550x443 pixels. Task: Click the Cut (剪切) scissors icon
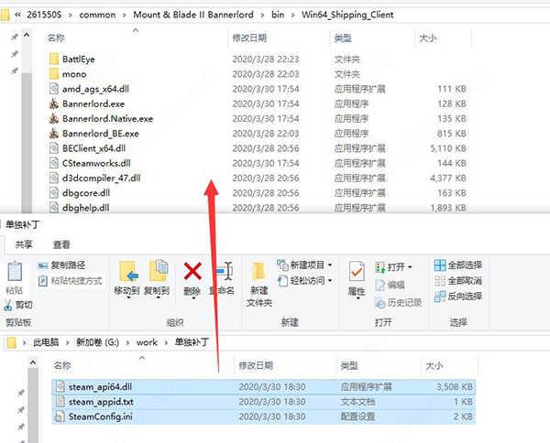8,305
